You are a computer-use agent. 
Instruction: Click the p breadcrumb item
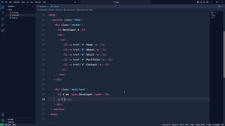tap(91, 10)
